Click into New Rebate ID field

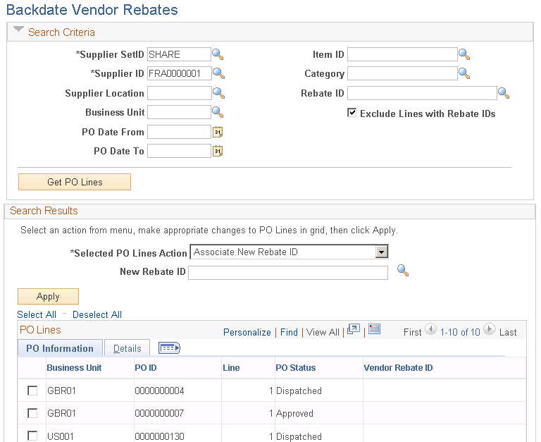288,272
